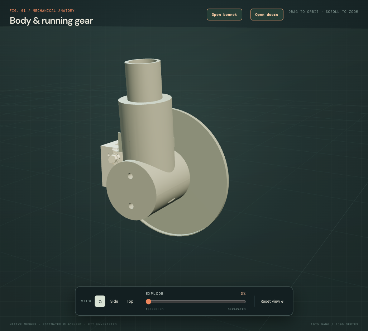Click the 'EXPLODE' label
This screenshot has height=331, width=368.
154,293
